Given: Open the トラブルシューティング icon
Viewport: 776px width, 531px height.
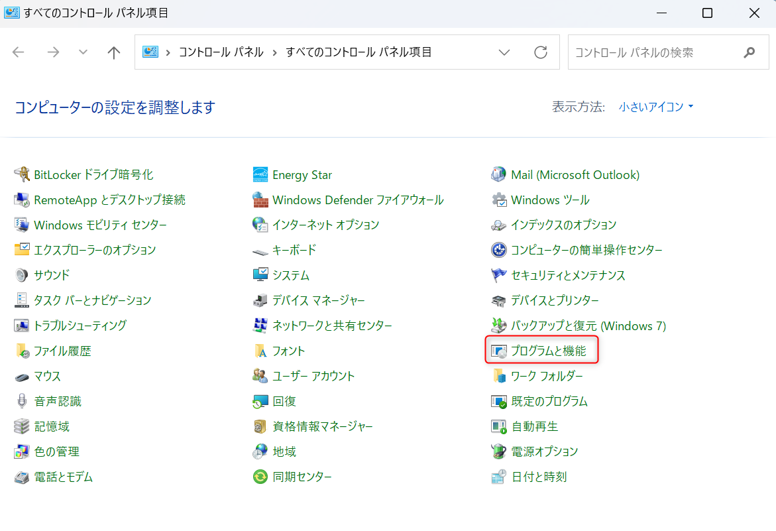Looking at the screenshot, I should click(21, 325).
